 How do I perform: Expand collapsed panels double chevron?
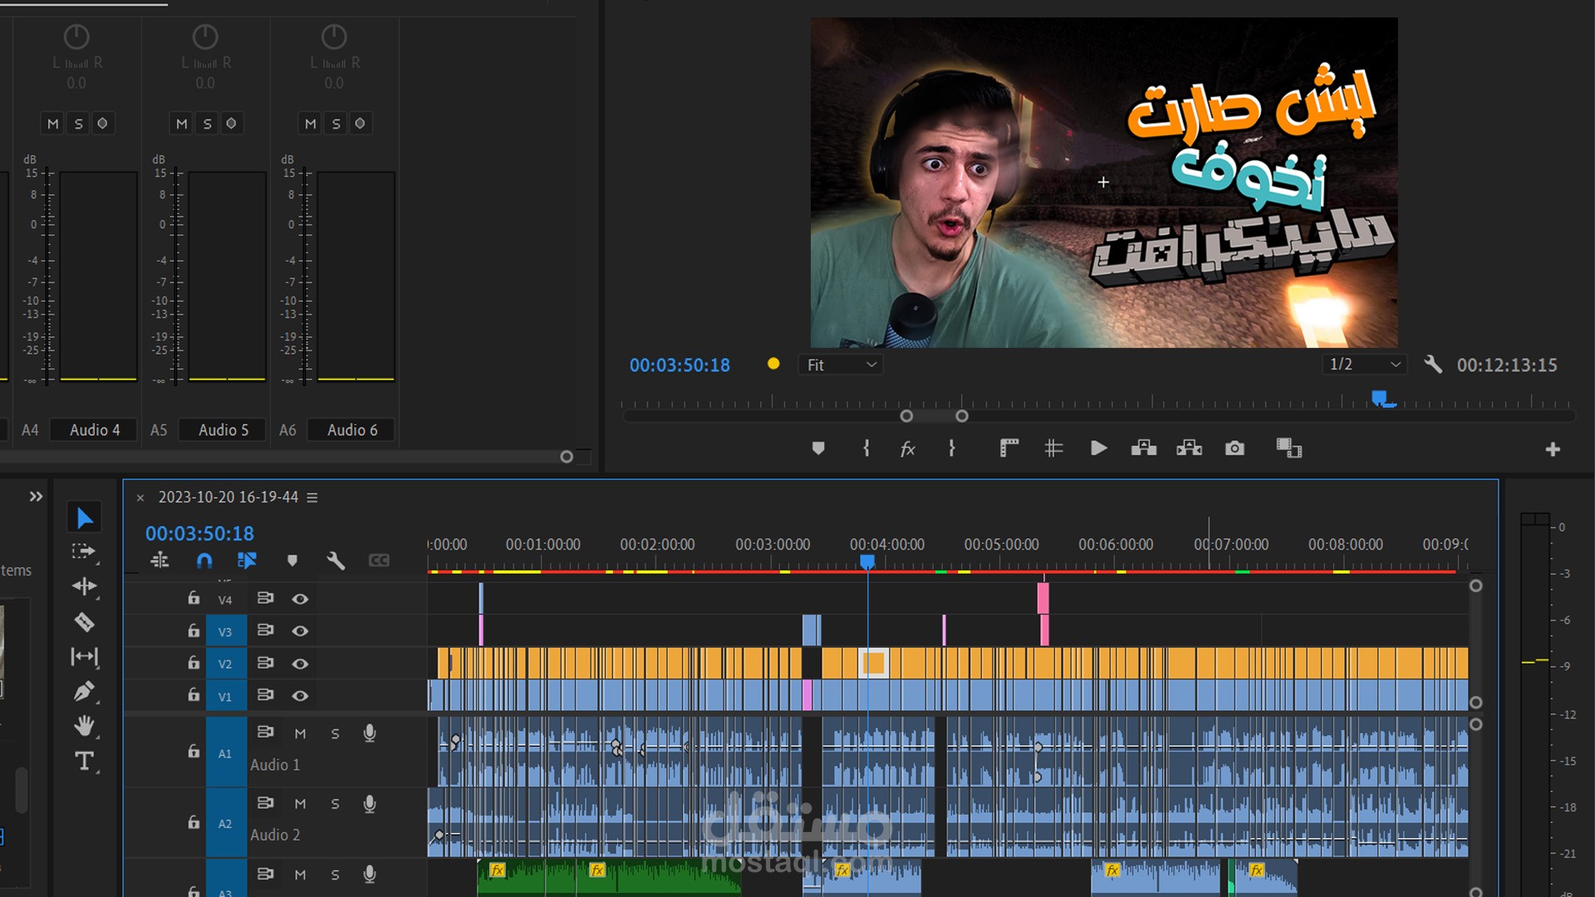coord(36,497)
